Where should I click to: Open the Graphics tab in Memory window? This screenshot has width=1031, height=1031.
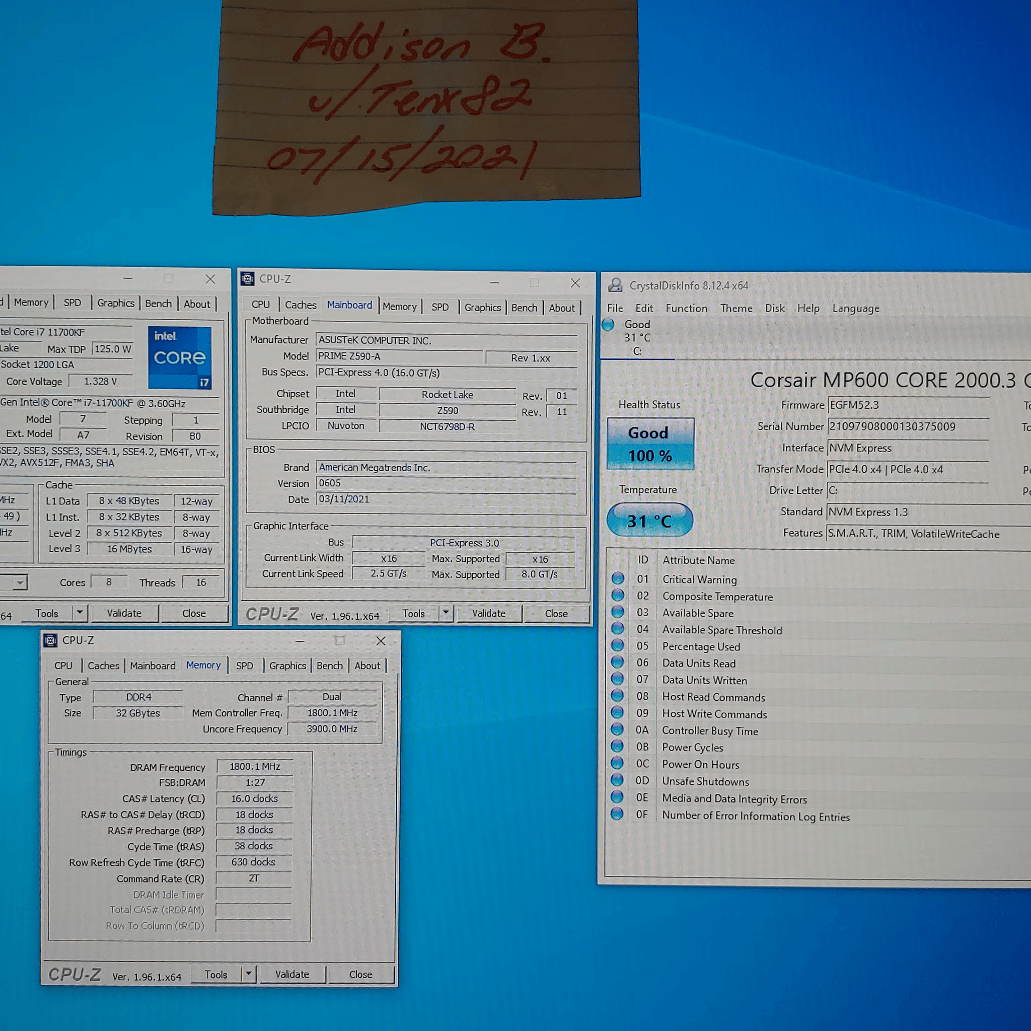coord(287,666)
